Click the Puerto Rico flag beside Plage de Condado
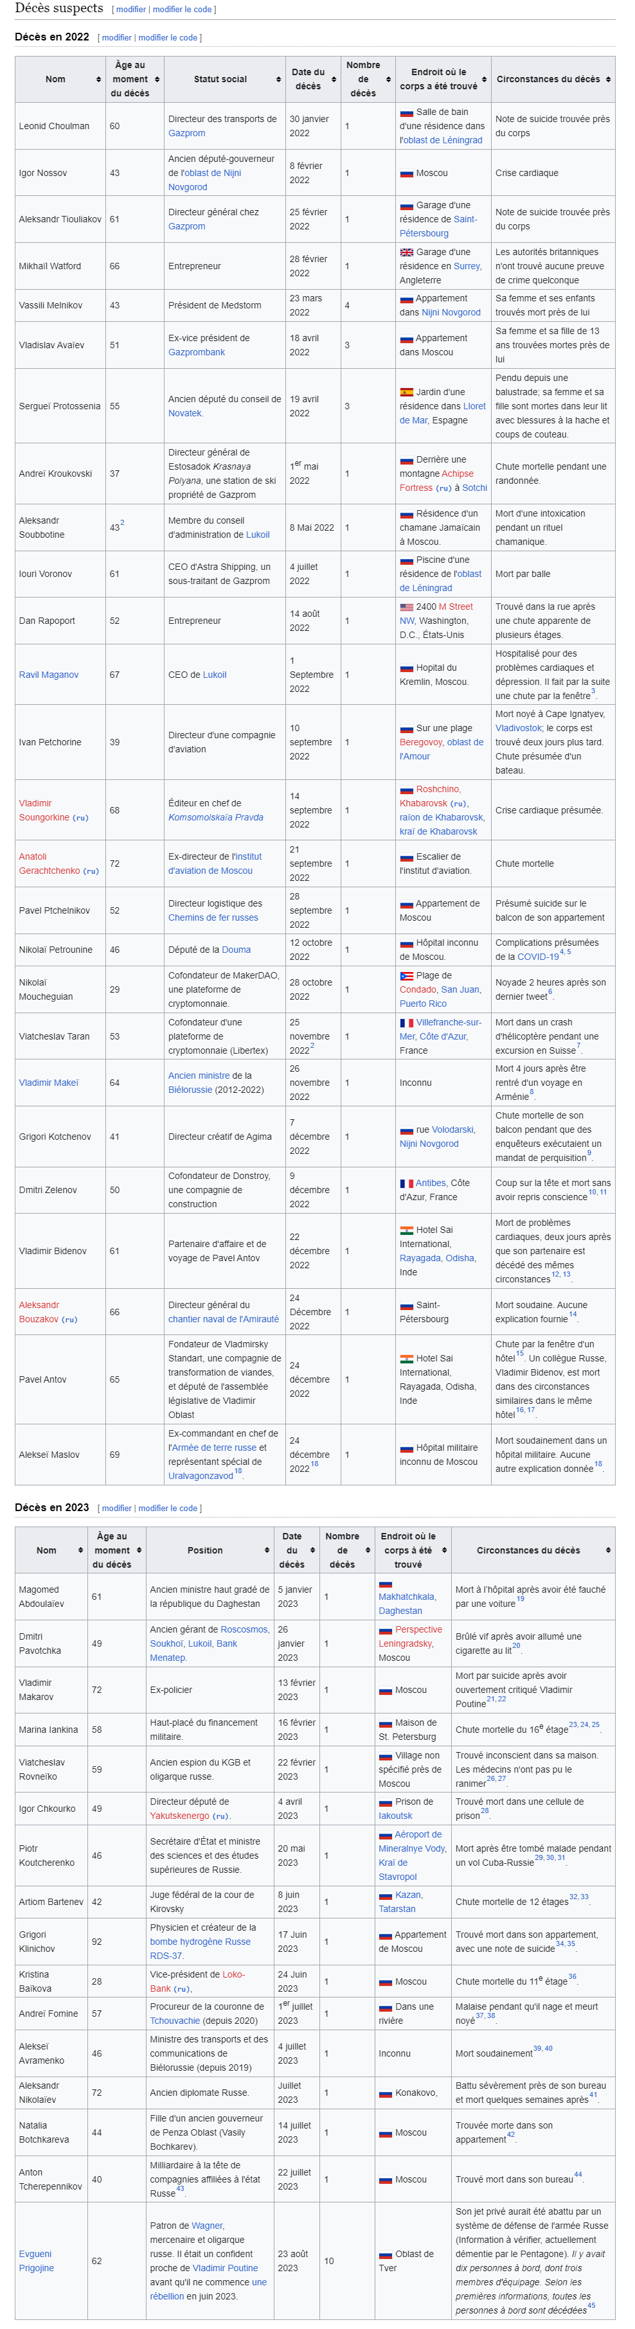Viewport: 635px width, 2329px height. (406, 975)
